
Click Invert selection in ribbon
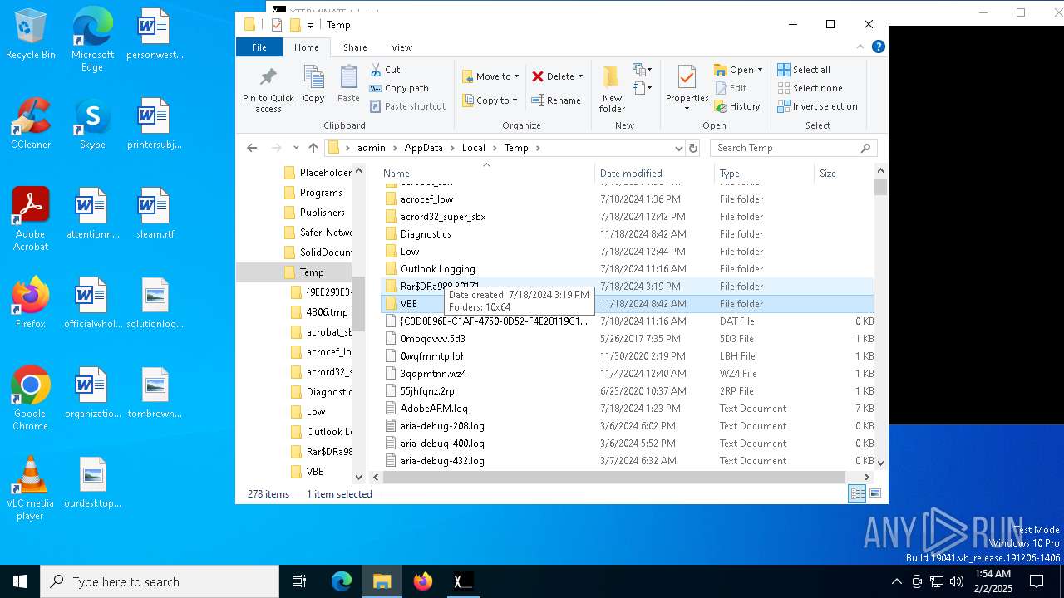coord(817,106)
